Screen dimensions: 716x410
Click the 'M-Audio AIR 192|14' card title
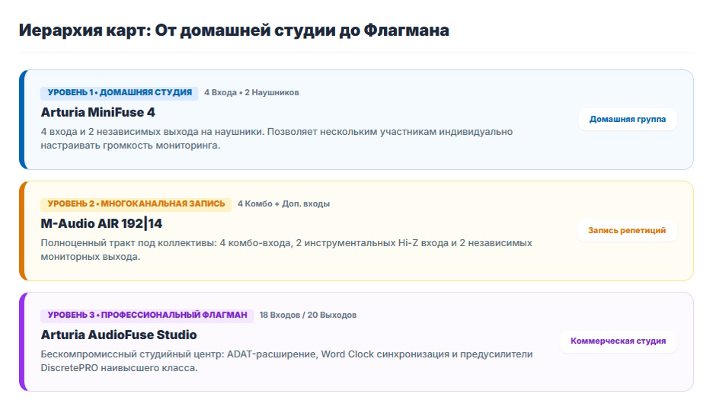pyautogui.click(x=101, y=223)
